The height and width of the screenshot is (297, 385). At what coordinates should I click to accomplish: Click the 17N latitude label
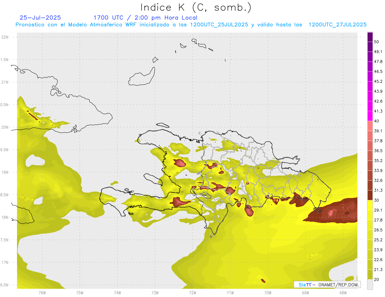(5, 262)
